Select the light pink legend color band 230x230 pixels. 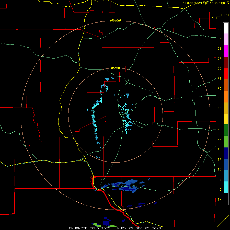pos(226,39)
